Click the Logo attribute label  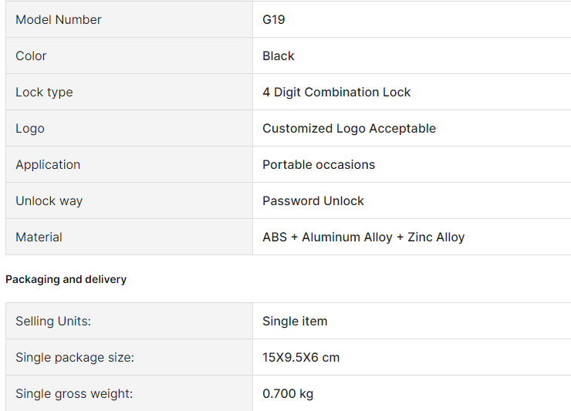(x=30, y=129)
